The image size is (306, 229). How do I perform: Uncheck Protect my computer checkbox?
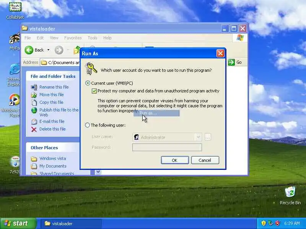click(x=94, y=91)
